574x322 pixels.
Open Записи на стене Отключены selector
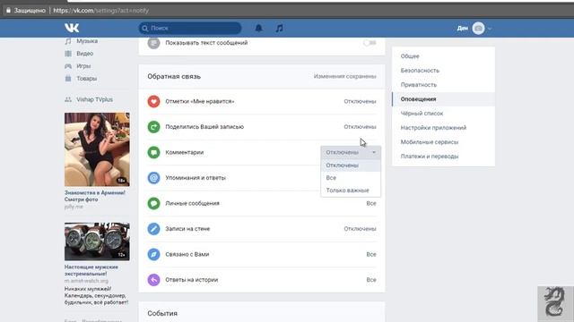click(360, 229)
